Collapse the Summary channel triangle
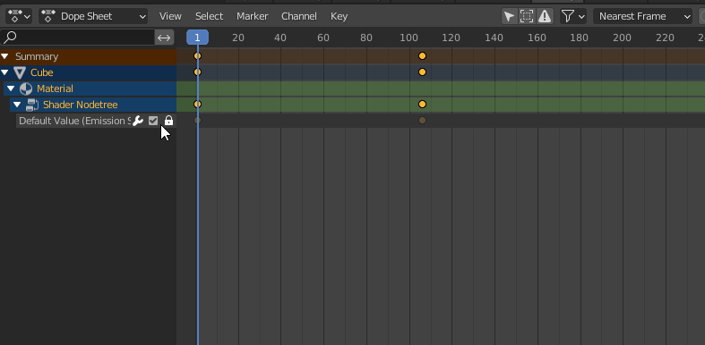Screen dimensions: 705x345 click(x=5, y=56)
